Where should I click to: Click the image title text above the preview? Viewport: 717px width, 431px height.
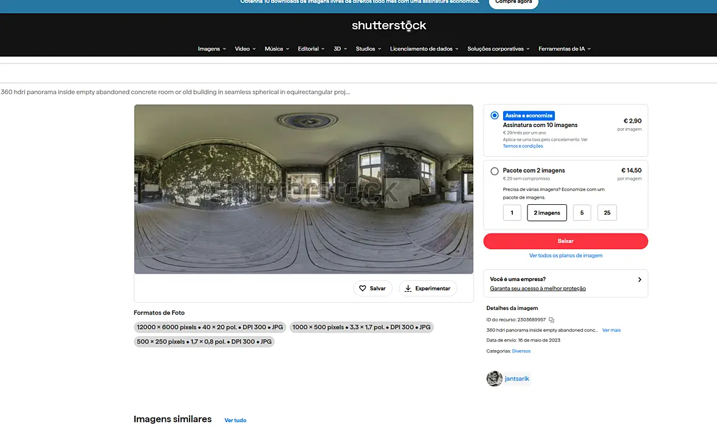click(175, 92)
